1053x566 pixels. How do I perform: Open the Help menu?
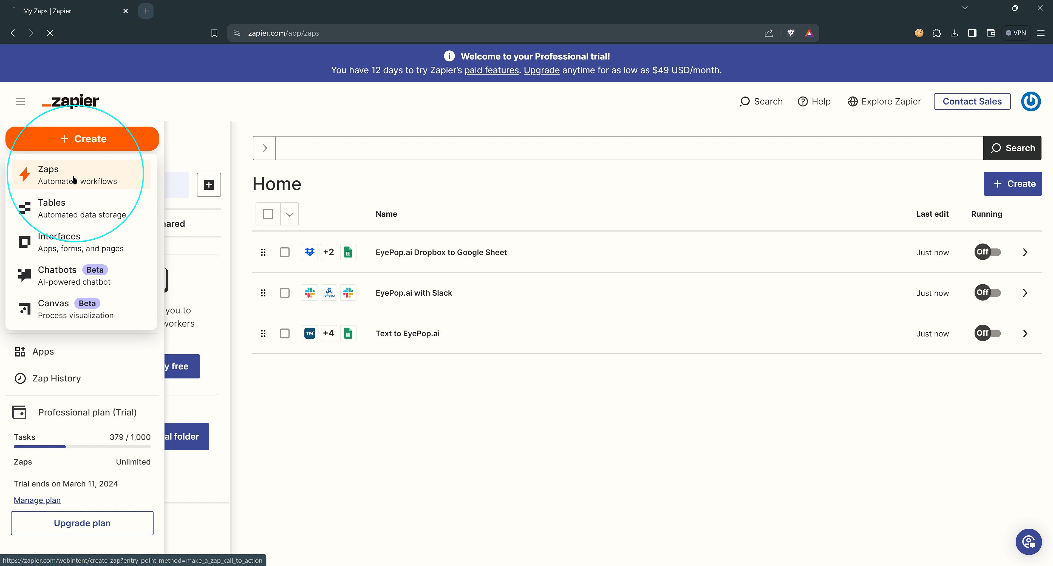(x=814, y=101)
